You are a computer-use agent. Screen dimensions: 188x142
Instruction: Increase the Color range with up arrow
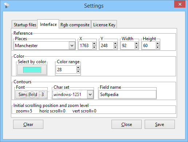click(78, 68)
